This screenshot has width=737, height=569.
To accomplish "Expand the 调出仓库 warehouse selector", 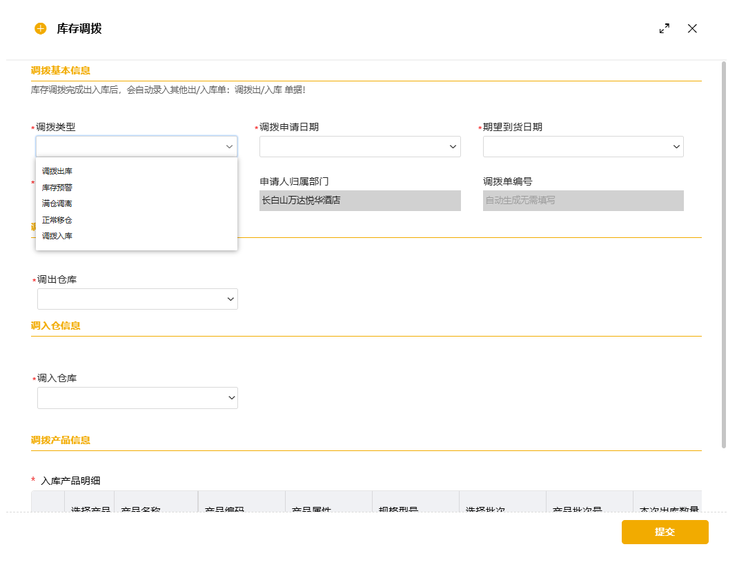I will (137, 299).
